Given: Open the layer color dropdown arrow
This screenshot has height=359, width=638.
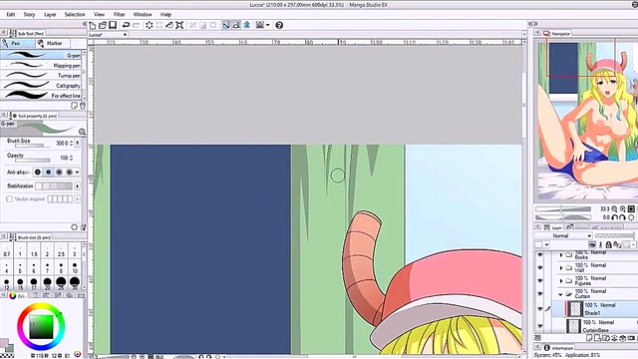Looking at the screenshot, I should pyautogui.click(x=546, y=244).
